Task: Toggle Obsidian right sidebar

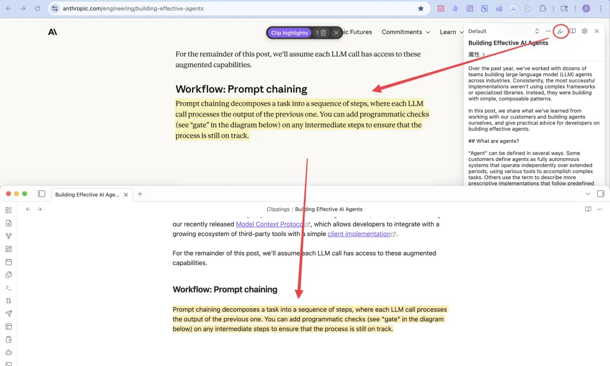Action: (600, 194)
